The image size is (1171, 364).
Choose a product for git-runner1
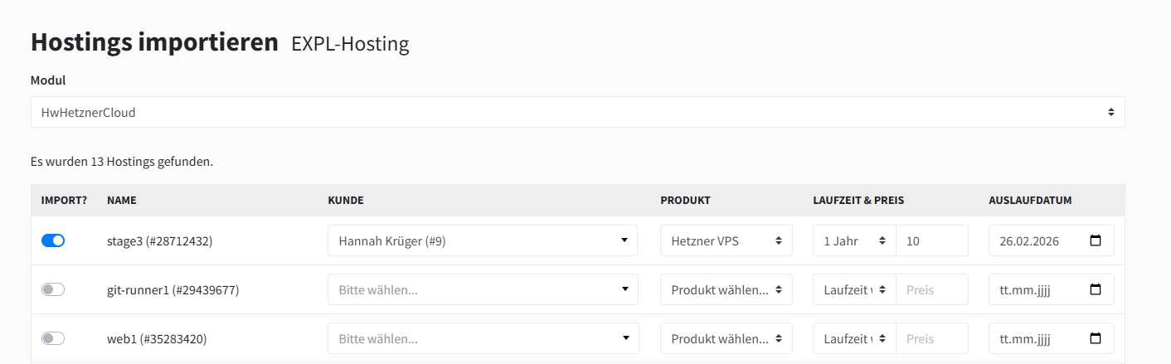coord(726,289)
